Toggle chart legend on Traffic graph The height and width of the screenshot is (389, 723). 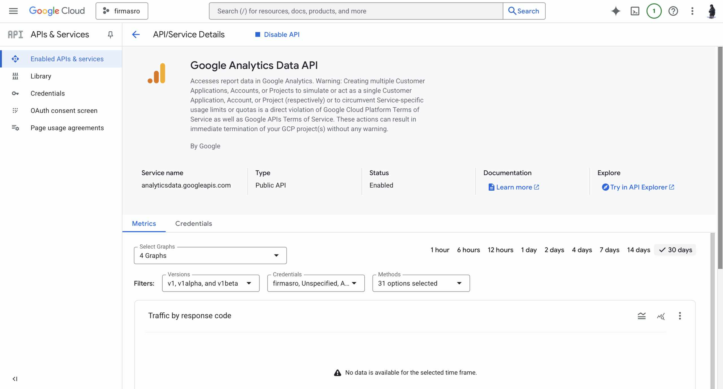[x=642, y=316]
